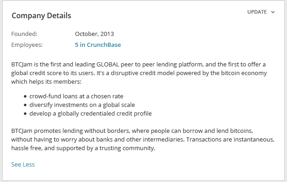Click the diversify investments bullet item
Screen dimensions: 287x182
pyautogui.click(x=82, y=105)
